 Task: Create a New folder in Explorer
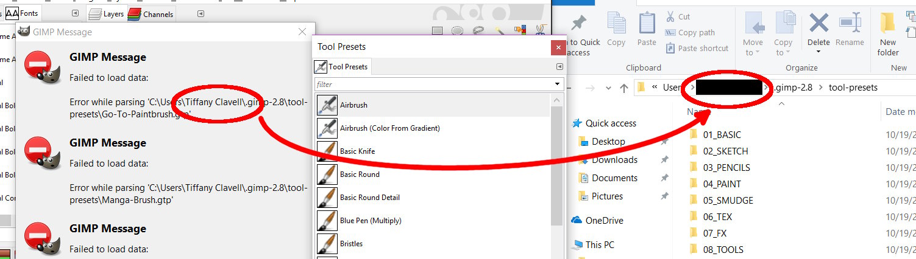point(888,35)
